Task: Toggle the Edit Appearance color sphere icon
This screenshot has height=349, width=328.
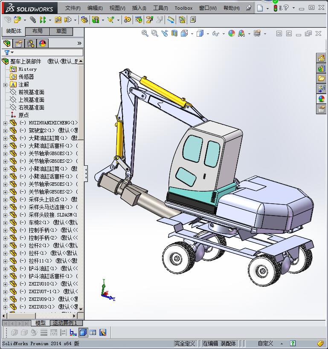Action: coord(232,33)
